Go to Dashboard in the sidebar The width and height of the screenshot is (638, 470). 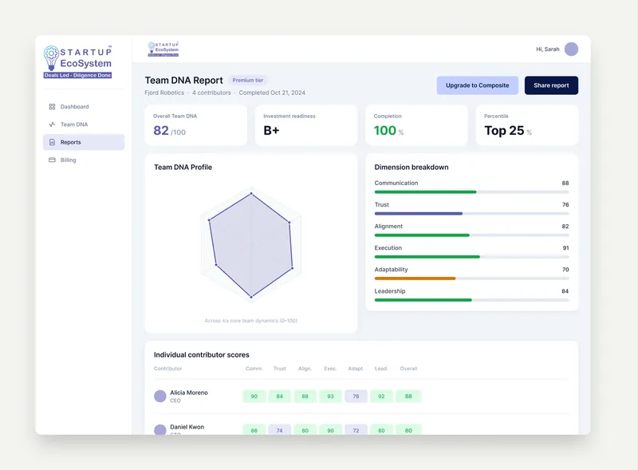84,107
